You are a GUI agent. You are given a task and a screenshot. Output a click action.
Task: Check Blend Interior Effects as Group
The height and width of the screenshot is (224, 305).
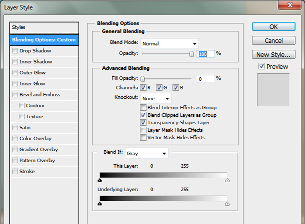point(143,108)
